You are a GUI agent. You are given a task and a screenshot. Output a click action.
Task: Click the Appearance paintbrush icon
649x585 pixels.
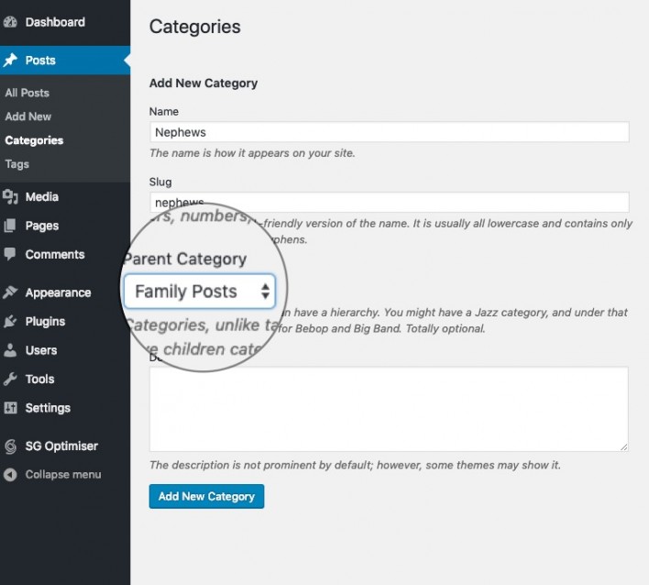point(10,292)
